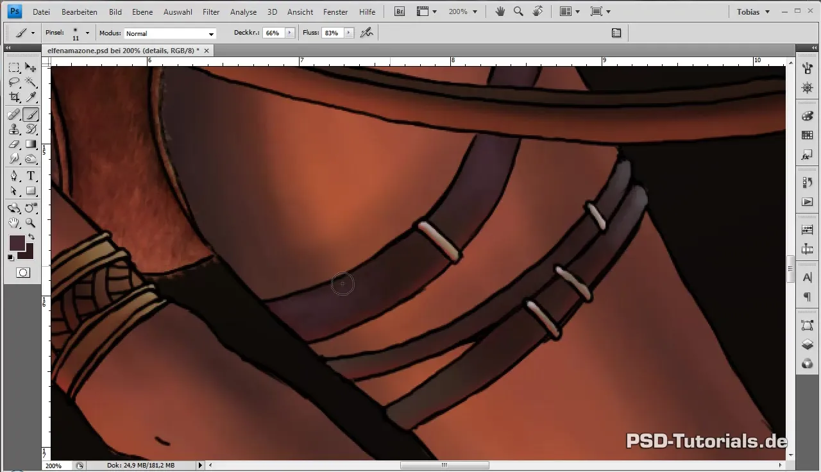Open the Ebene menu
This screenshot has width=821, height=472.
point(142,12)
